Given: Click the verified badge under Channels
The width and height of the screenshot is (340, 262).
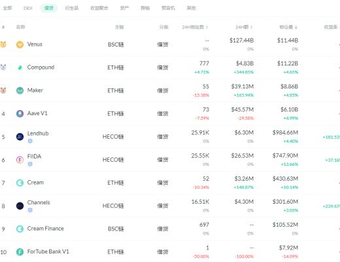Looking at the screenshot, I should click(x=30, y=210).
